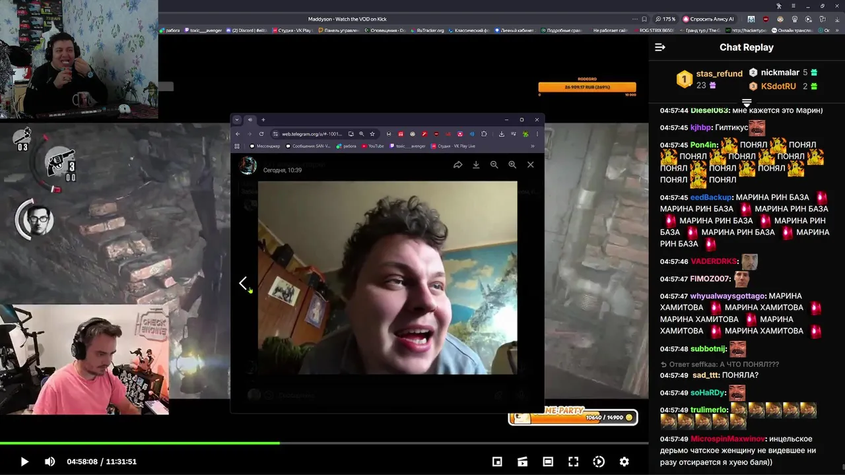Image resolution: width=845 pixels, height=475 pixels.
Task: Click the orange donation goal bar
Action: [587, 87]
